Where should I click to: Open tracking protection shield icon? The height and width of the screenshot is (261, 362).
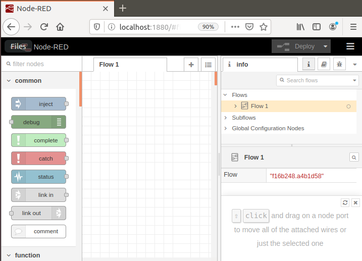coord(97,27)
